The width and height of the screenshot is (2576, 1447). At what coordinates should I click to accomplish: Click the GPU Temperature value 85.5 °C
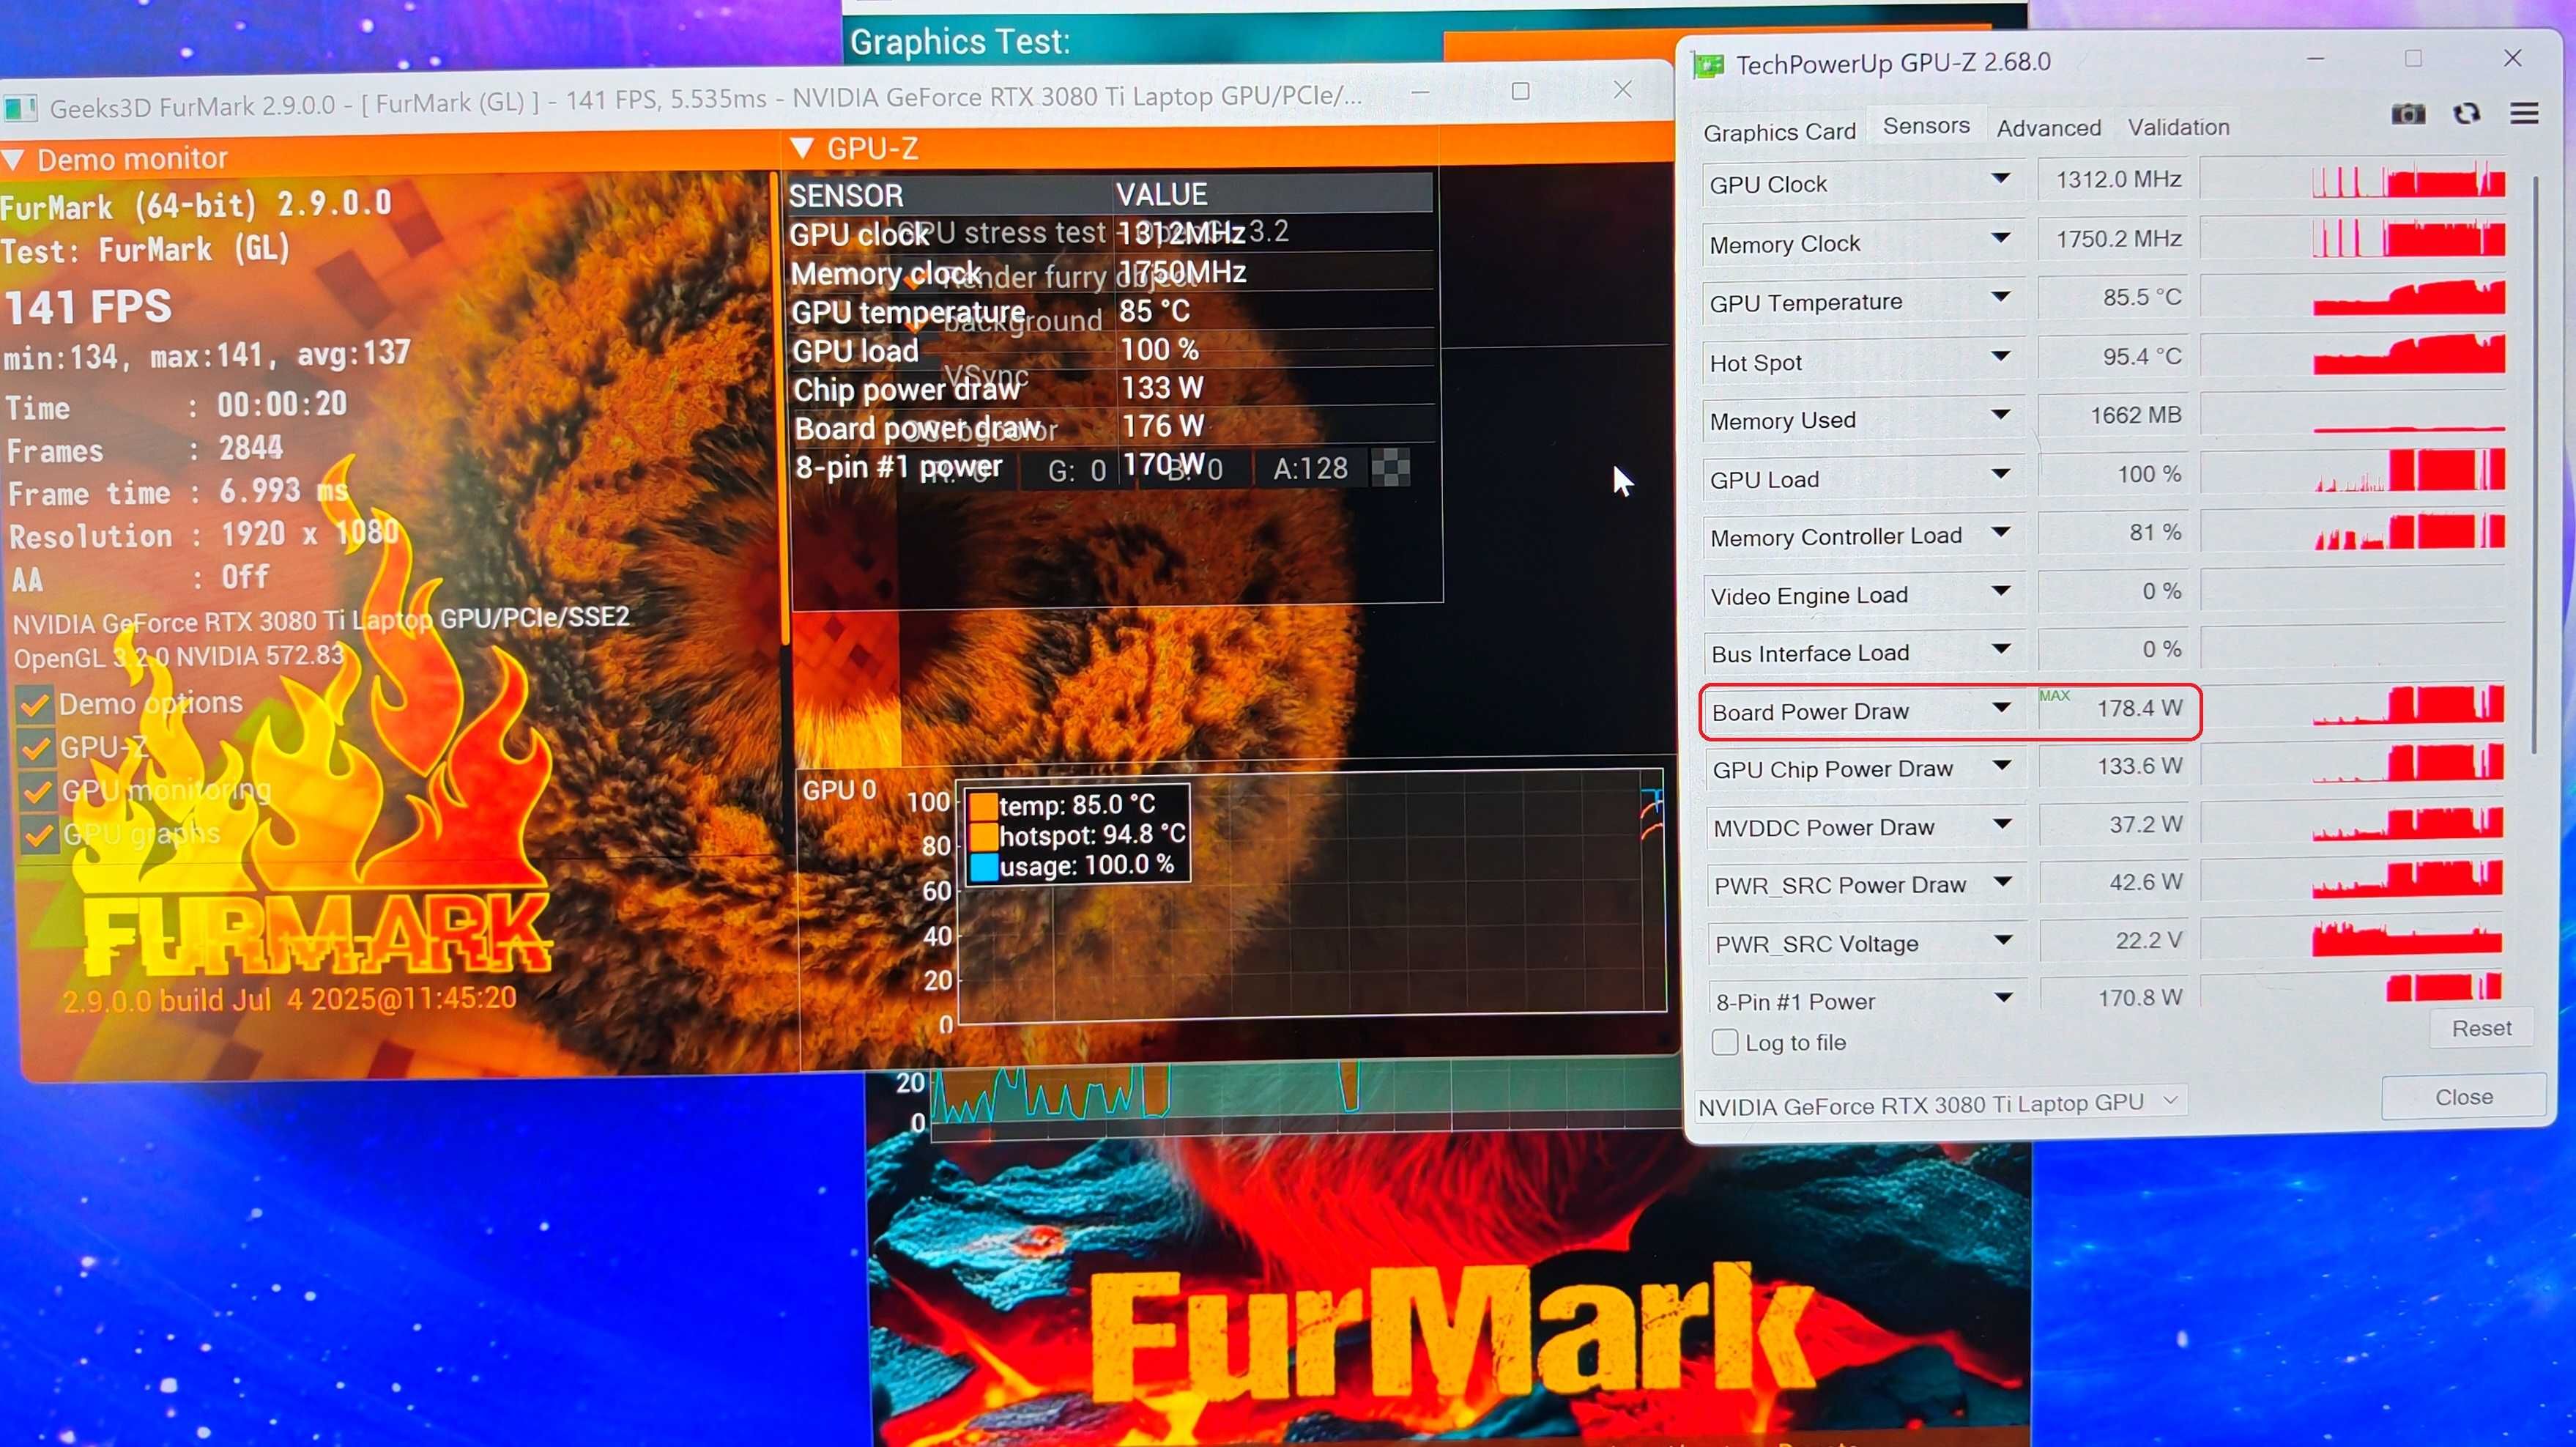2112,297
